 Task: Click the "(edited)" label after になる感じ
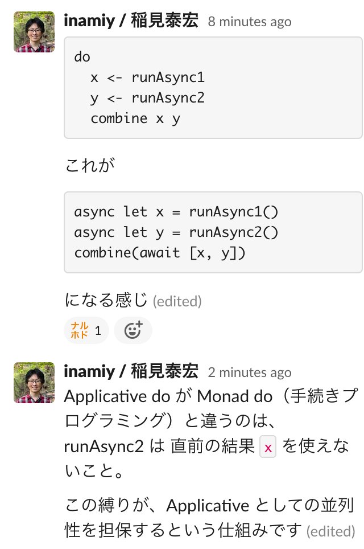(177, 301)
